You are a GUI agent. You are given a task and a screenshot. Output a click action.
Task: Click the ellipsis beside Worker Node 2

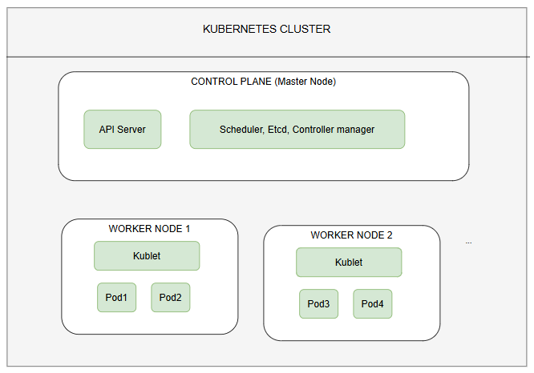[468, 242]
